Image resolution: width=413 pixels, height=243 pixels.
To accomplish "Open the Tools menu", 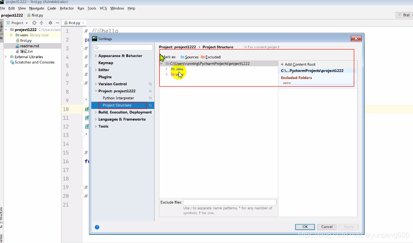I will pyautogui.click(x=92, y=8).
